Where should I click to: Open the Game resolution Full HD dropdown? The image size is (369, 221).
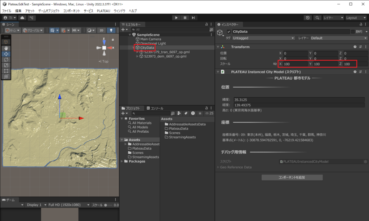pos(69,205)
